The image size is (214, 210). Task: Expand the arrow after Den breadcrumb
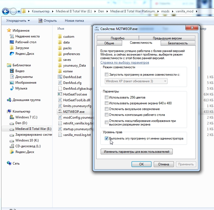click(107, 11)
